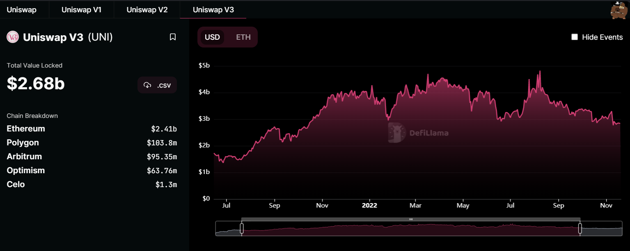Click the (UNI) token symbol
Image resolution: width=630 pixels, height=251 pixels.
pos(100,37)
